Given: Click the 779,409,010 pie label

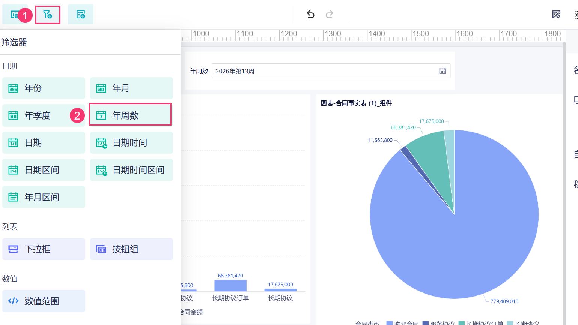Looking at the screenshot, I should [504, 301].
